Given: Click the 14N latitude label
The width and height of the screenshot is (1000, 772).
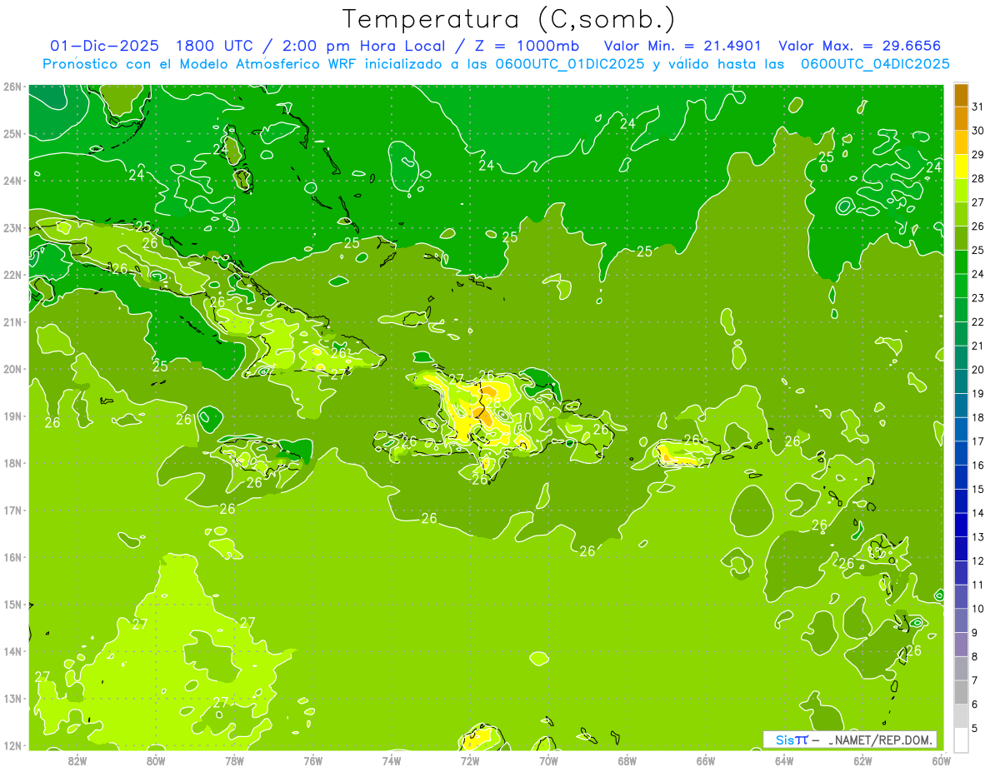Looking at the screenshot, I should pyautogui.click(x=12, y=651).
